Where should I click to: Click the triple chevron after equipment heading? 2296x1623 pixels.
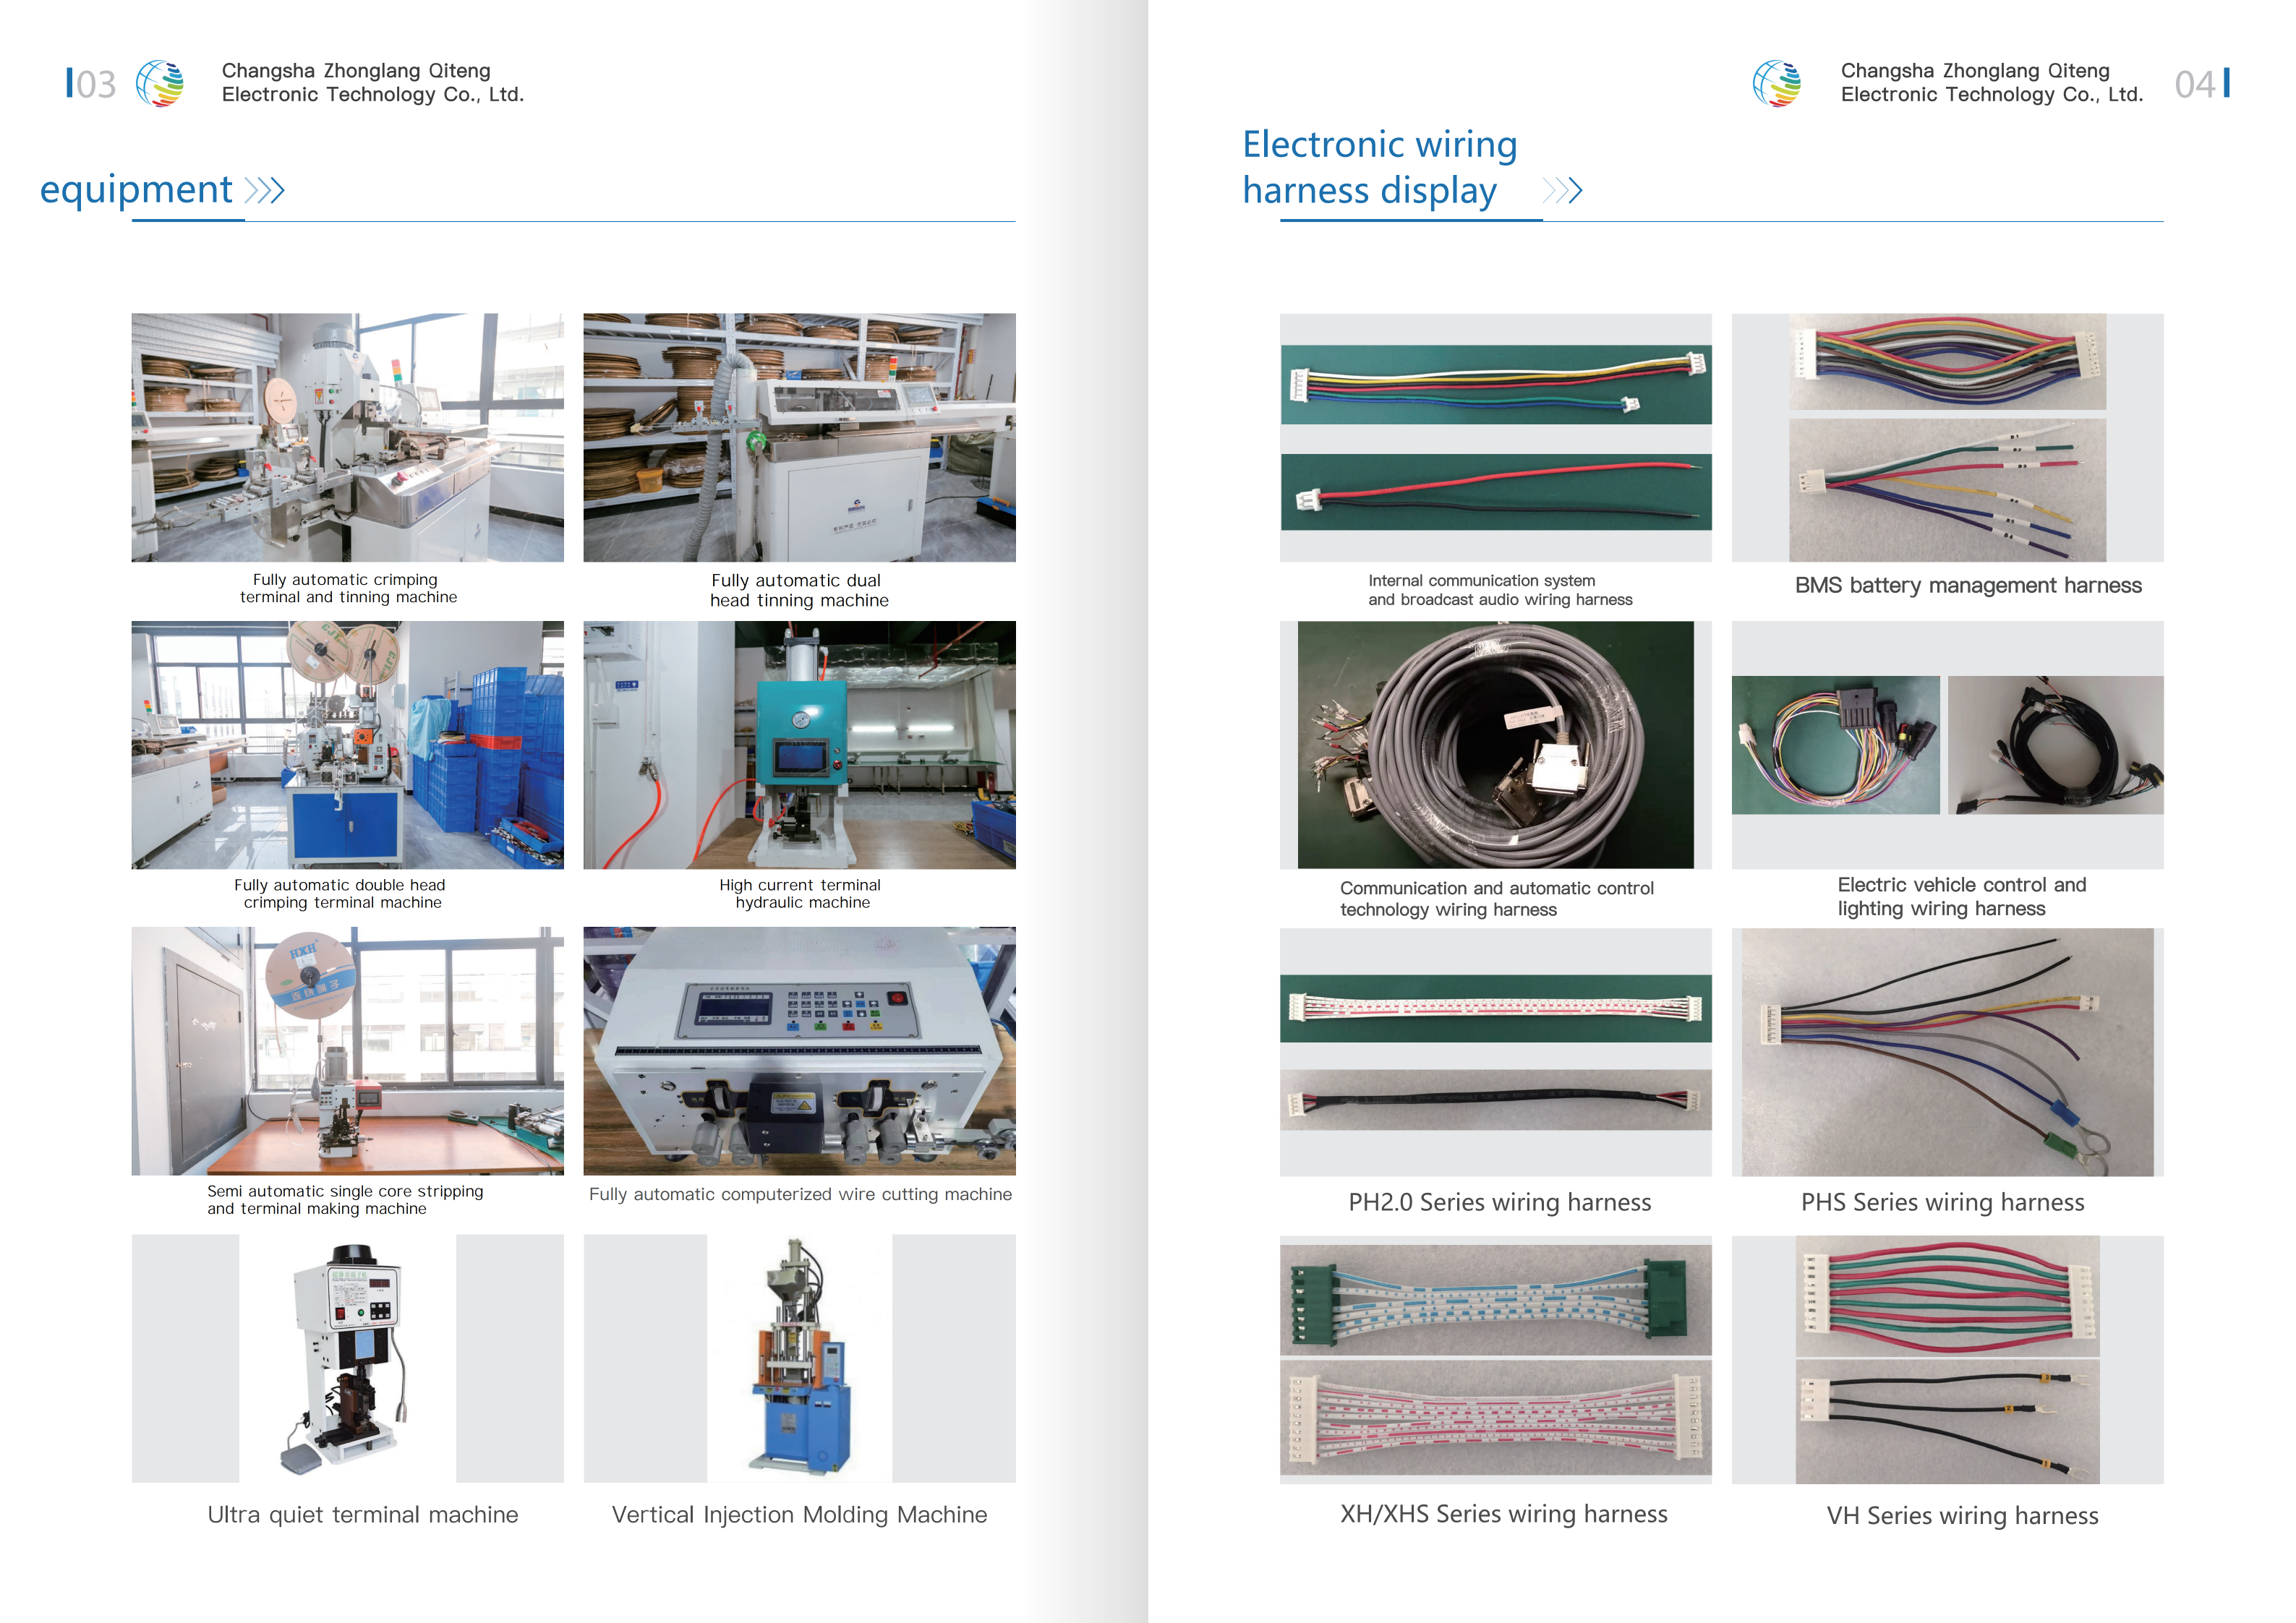[265, 190]
